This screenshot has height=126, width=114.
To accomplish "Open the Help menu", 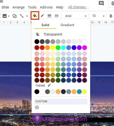I will 60,7.
